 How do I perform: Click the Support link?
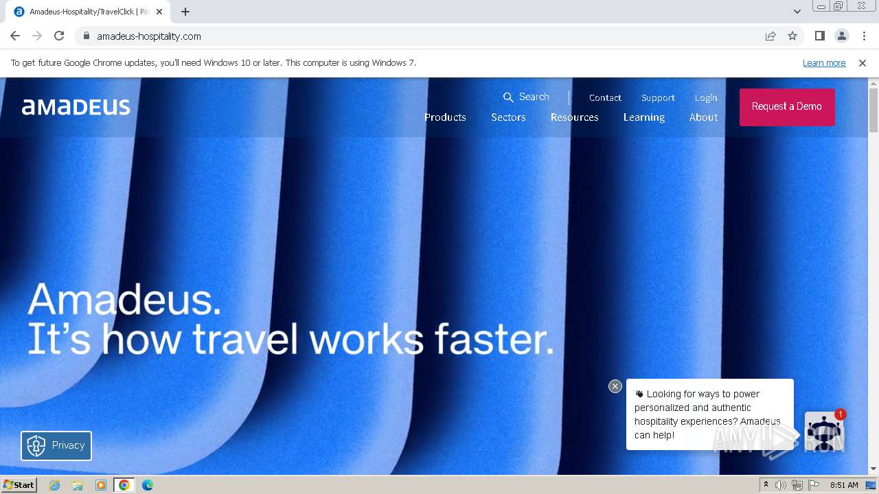click(658, 98)
